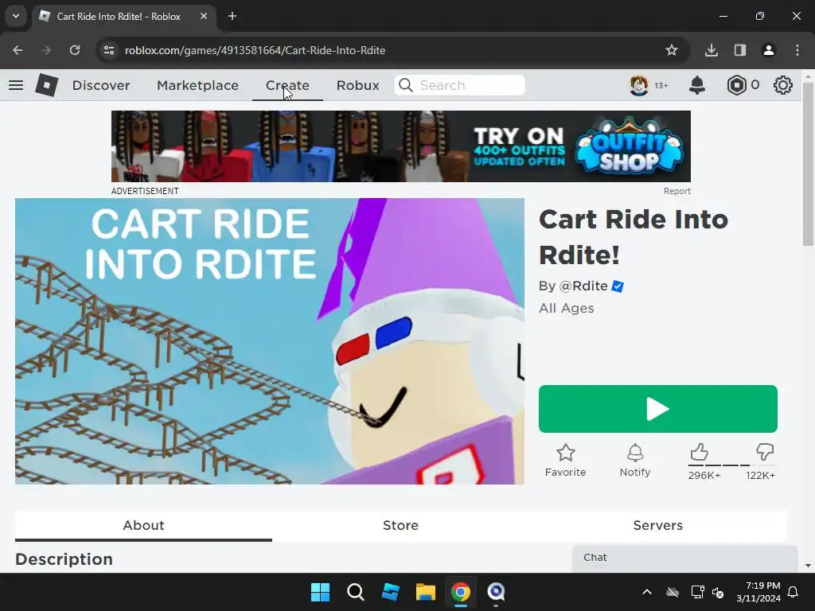The width and height of the screenshot is (815, 611).
Task: Open the @Rdite creator profile link
Action: point(583,286)
